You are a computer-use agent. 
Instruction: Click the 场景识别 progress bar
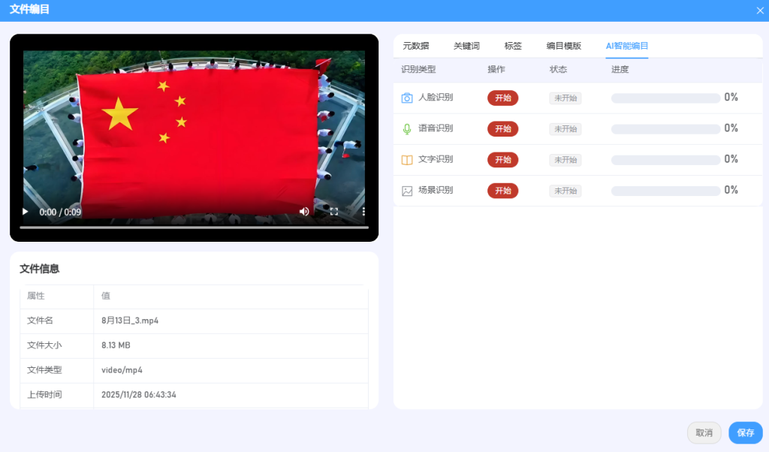[x=665, y=191]
